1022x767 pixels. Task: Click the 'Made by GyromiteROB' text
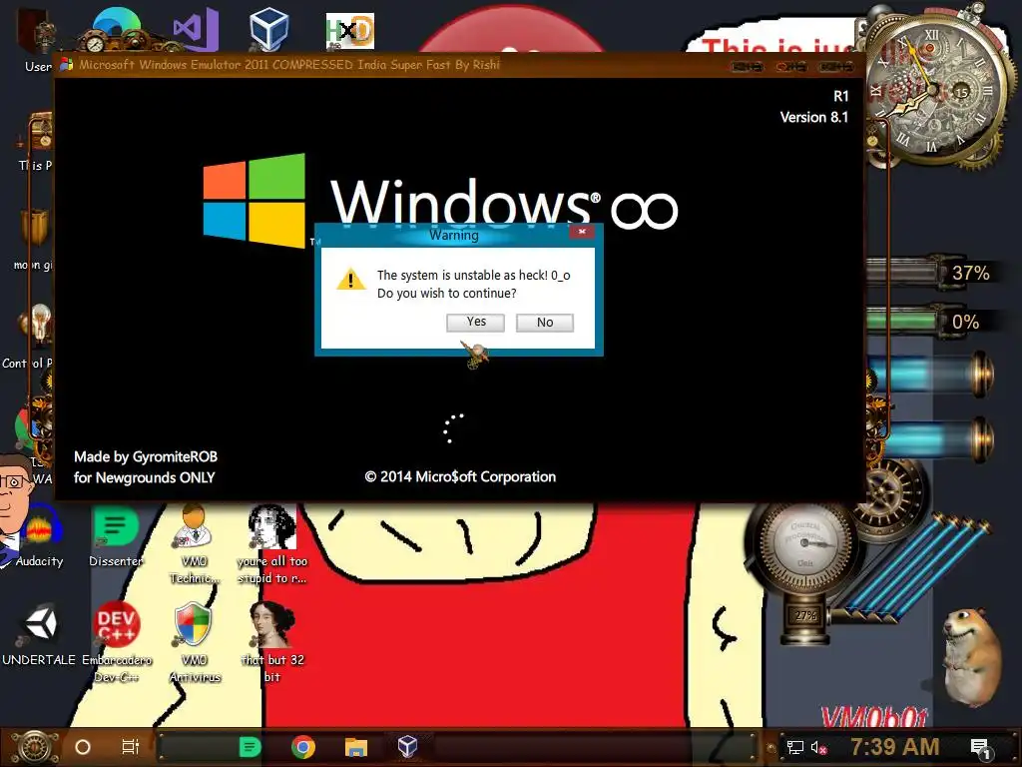[146, 456]
